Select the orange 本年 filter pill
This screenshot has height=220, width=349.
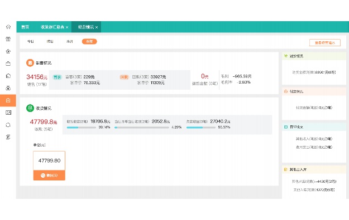(89, 42)
